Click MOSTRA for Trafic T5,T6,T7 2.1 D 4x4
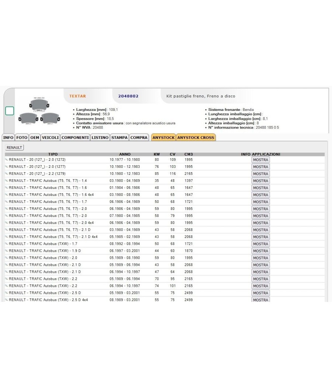Screen dimensions: 332x388 (x=260, y=237)
